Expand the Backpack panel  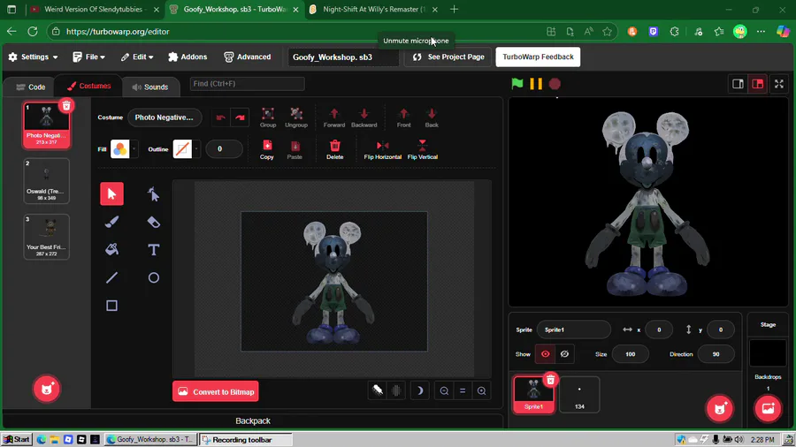tap(252, 420)
